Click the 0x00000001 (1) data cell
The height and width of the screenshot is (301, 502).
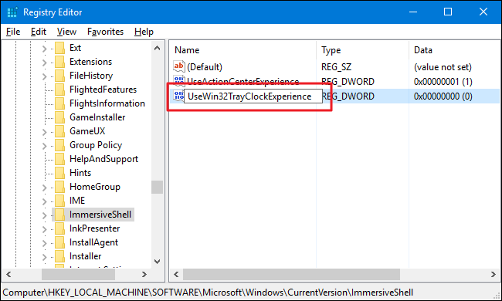click(443, 82)
